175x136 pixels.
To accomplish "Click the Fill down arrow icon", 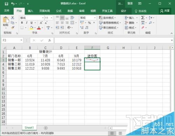I will (143, 23).
